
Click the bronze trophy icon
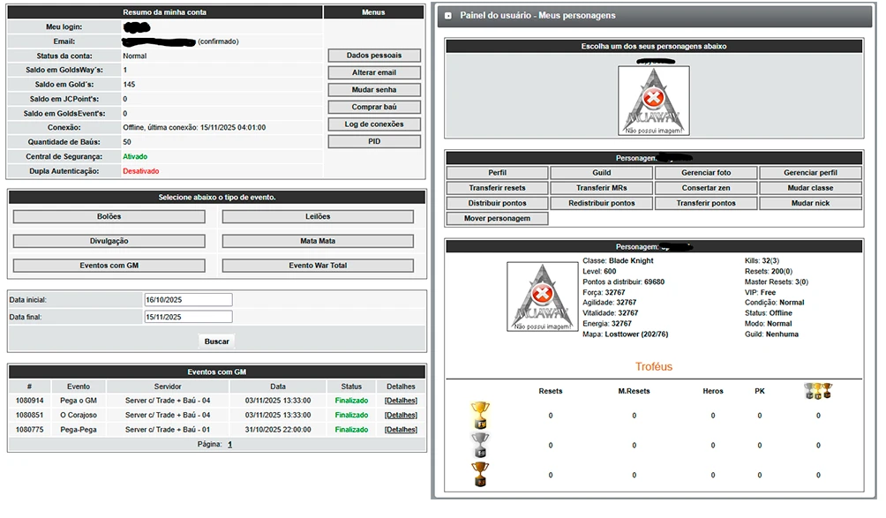(480, 475)
